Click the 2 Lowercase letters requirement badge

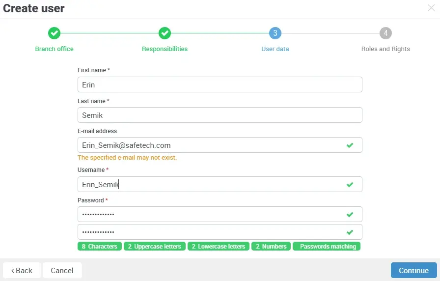(x=219, y=246)
